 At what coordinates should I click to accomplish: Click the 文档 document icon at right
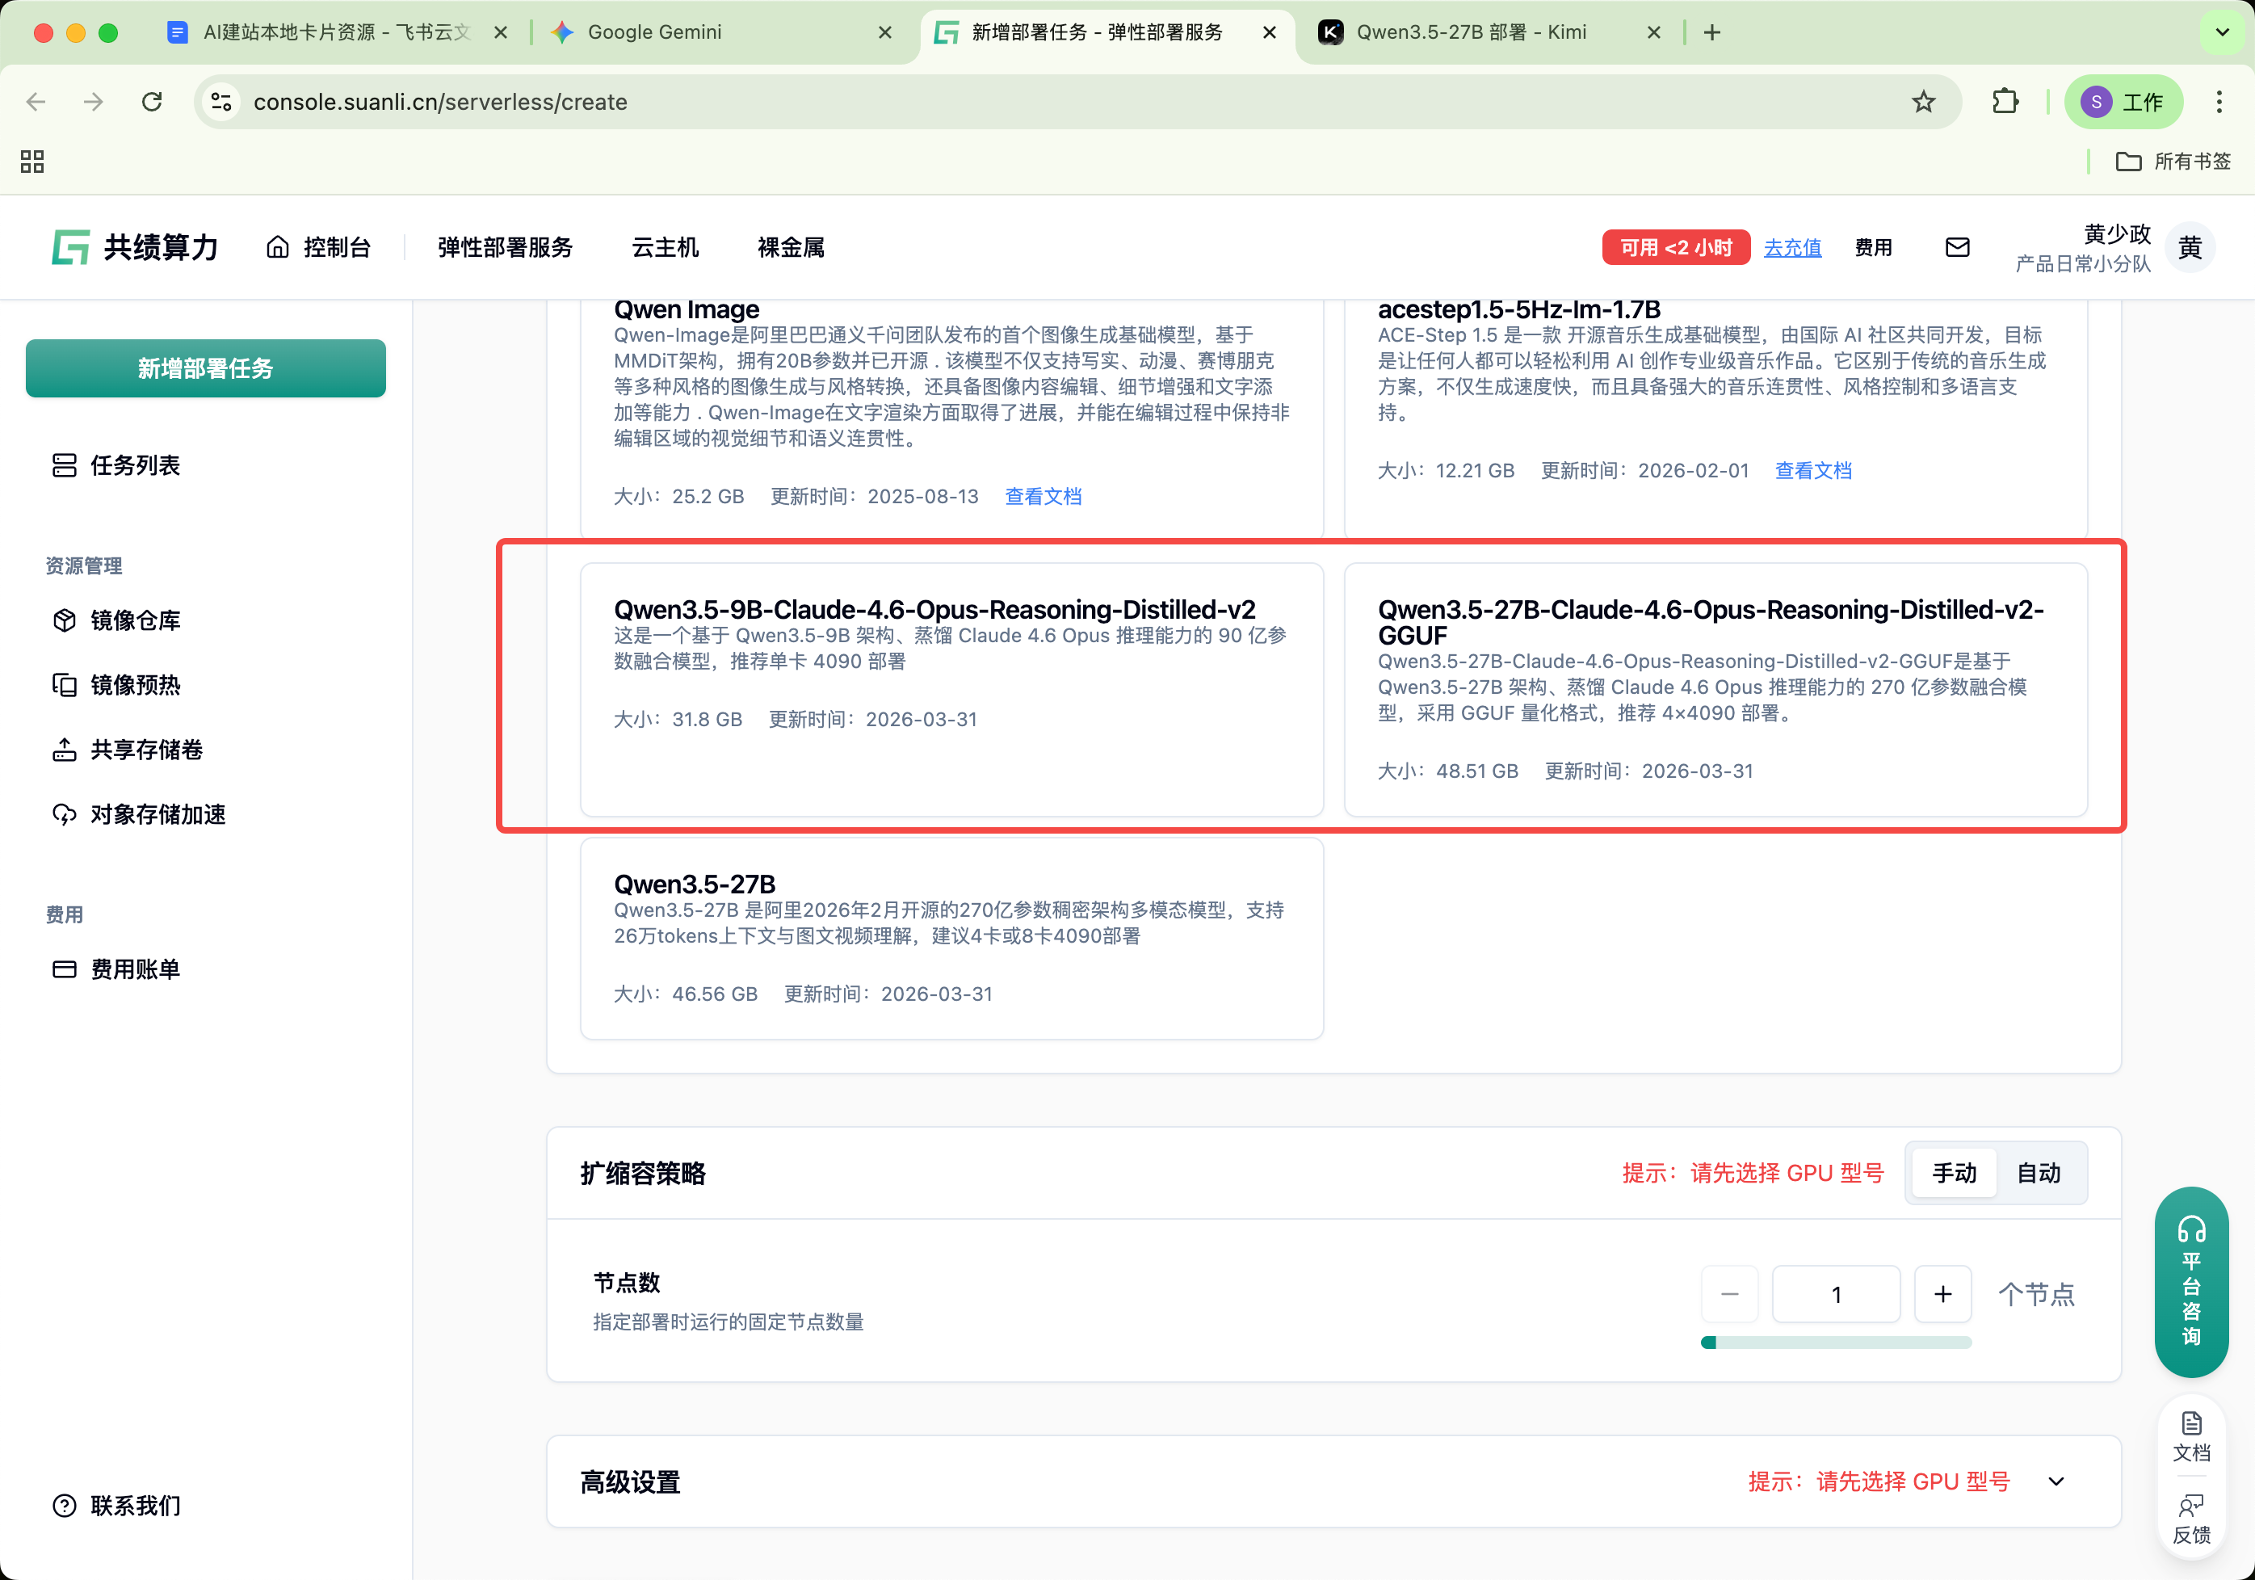click(x=2190, y=1435)
